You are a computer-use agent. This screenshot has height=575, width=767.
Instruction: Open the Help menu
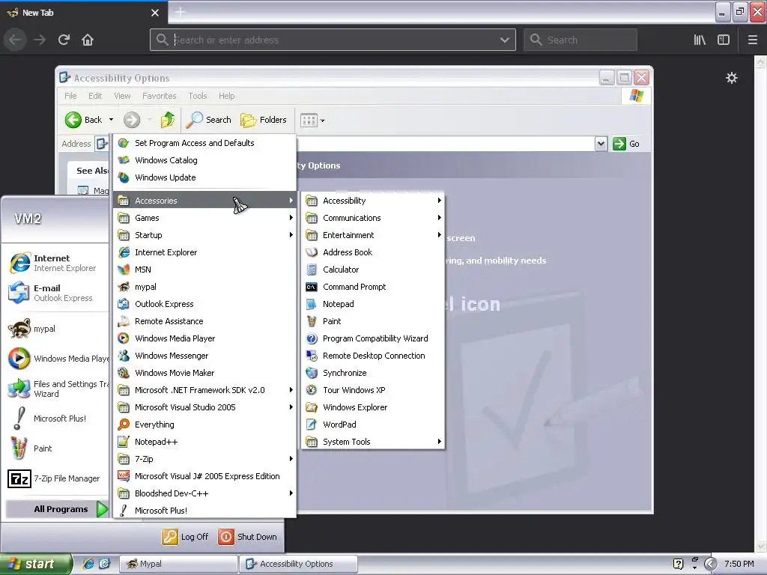[226, 96]
